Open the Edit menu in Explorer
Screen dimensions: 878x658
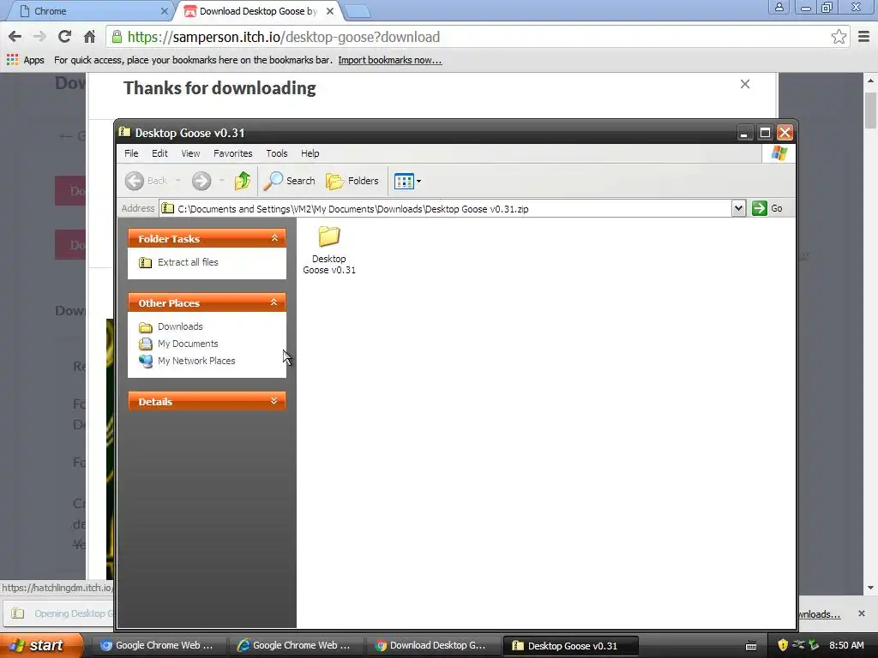click(x=159, y=153)
